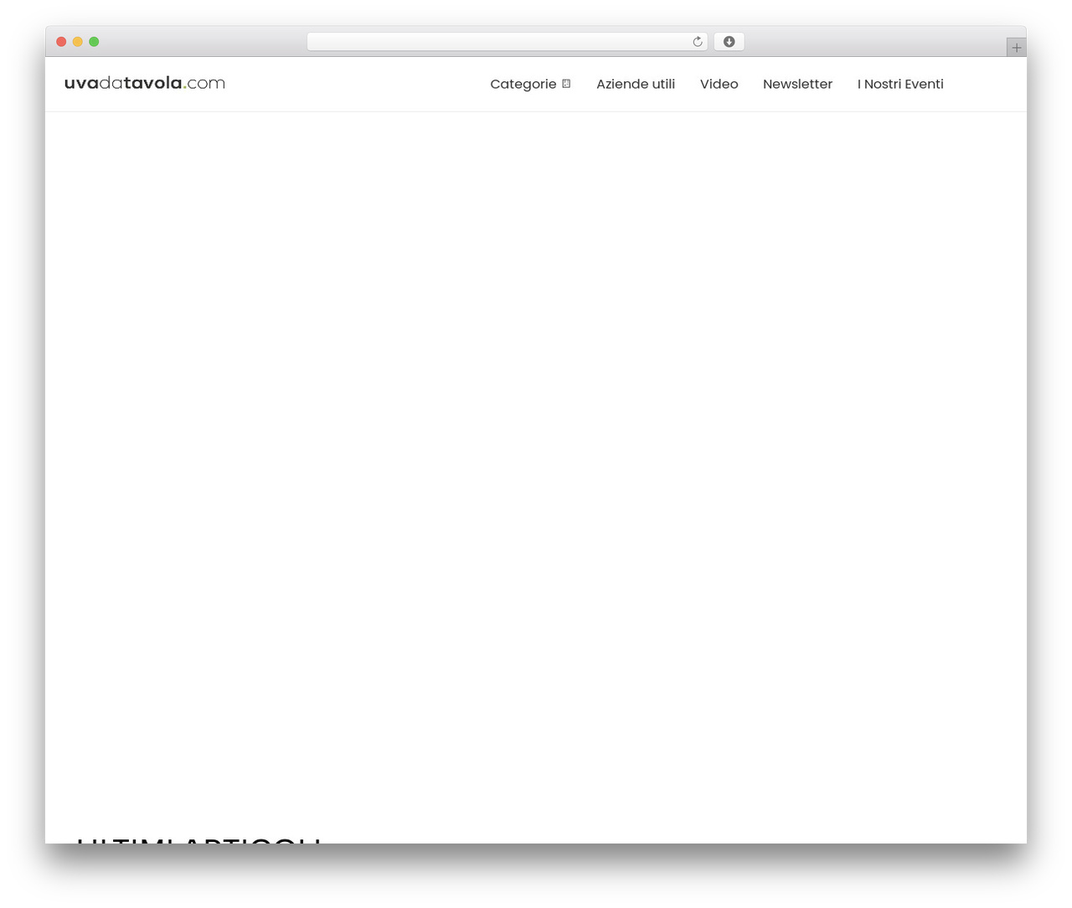Open the Aziende utili menu item
Screen dimensions: 1072x908
click(x=636, y=84)
